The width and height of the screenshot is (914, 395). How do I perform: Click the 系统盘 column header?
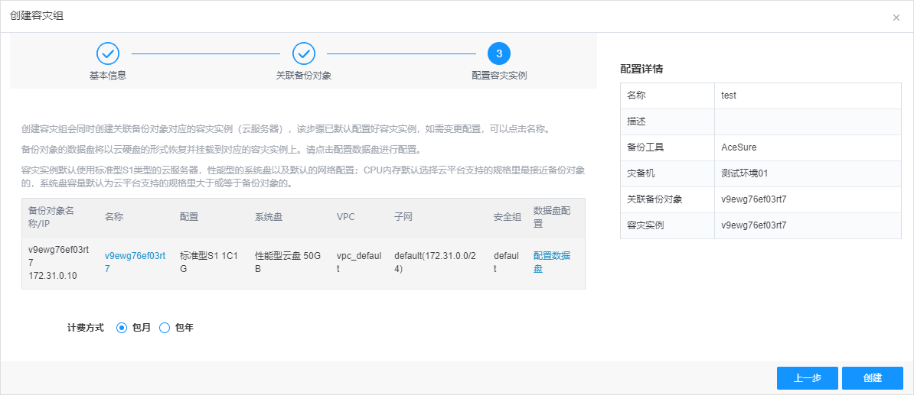pos(269,217)
